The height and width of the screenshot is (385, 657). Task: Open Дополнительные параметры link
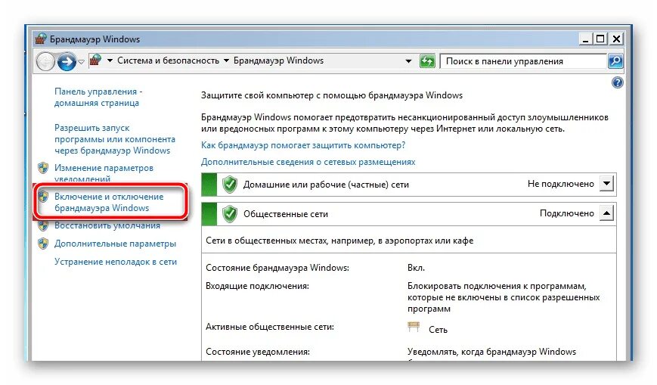coord(115,244)
